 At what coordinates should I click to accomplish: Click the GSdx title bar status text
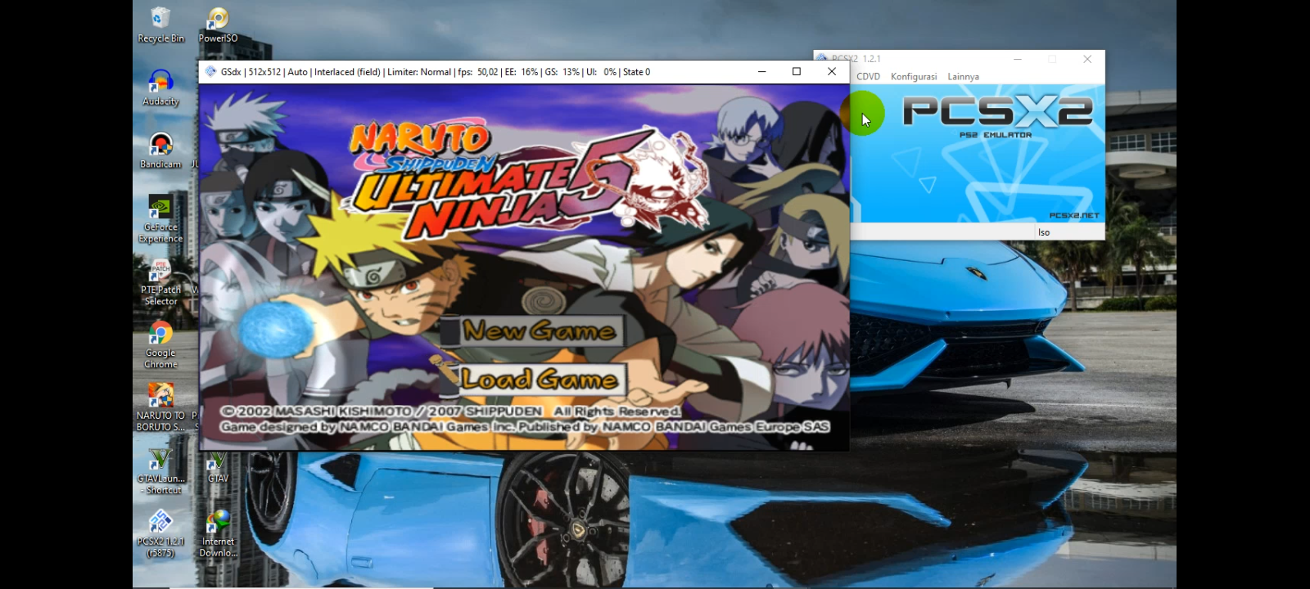point(436,72)
